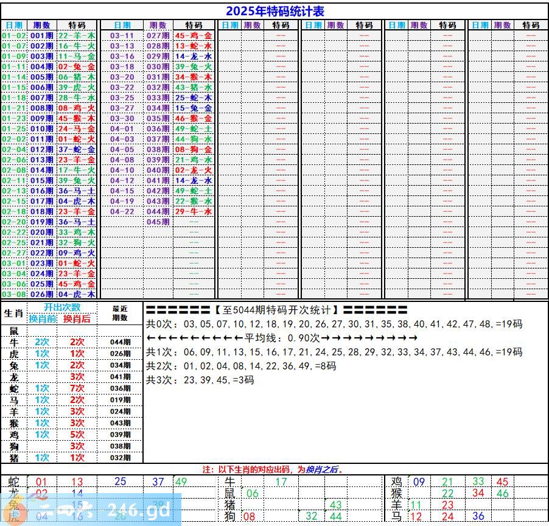Select the first 日期 column header
Viewport: 549px width, 526px height.
14,25
